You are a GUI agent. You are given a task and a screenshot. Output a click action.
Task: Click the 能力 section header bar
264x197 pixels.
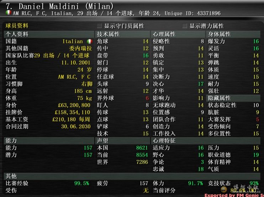coord(49,141)
